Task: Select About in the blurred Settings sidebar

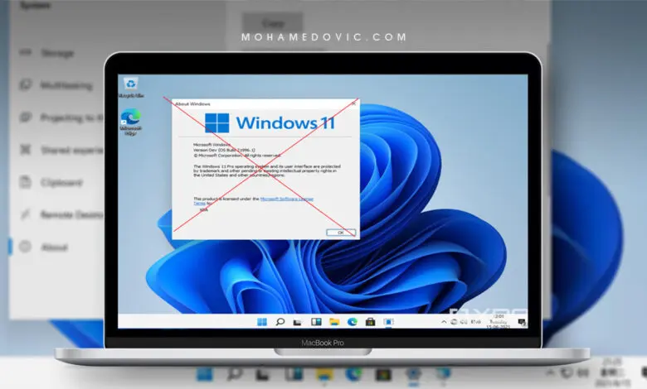Action: click(55, 247)
